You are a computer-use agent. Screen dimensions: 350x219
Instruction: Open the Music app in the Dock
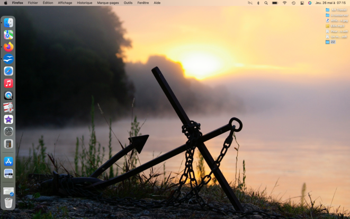[8, 83]
